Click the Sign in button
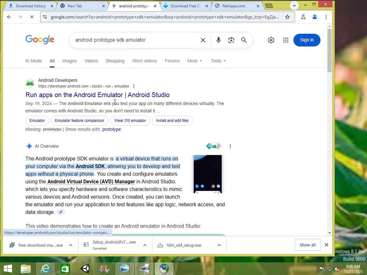 point(306,40)
